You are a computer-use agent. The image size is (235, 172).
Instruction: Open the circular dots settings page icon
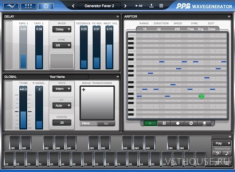click(x=46, y=6)
